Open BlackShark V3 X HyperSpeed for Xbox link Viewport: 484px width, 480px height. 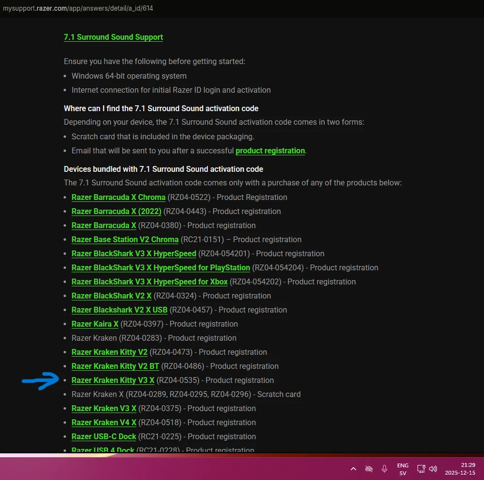[x=150, y=282]
